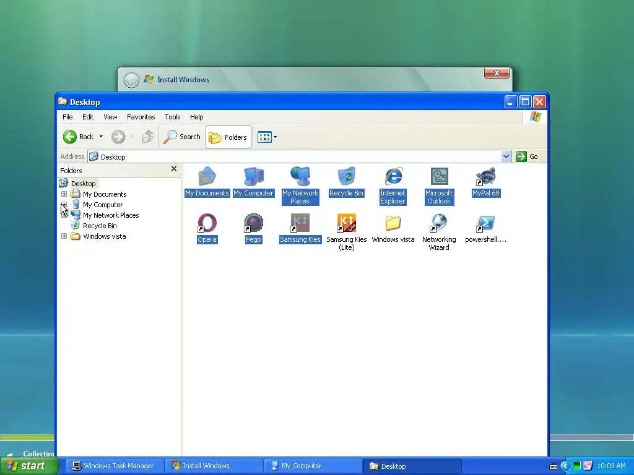Open the Back history dropdown arrow
The height and width of the screenshot is (475, 634).
click(101, 137)
